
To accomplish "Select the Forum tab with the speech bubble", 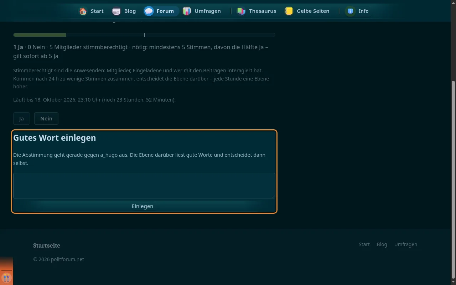I will click(x=160, y=11).
